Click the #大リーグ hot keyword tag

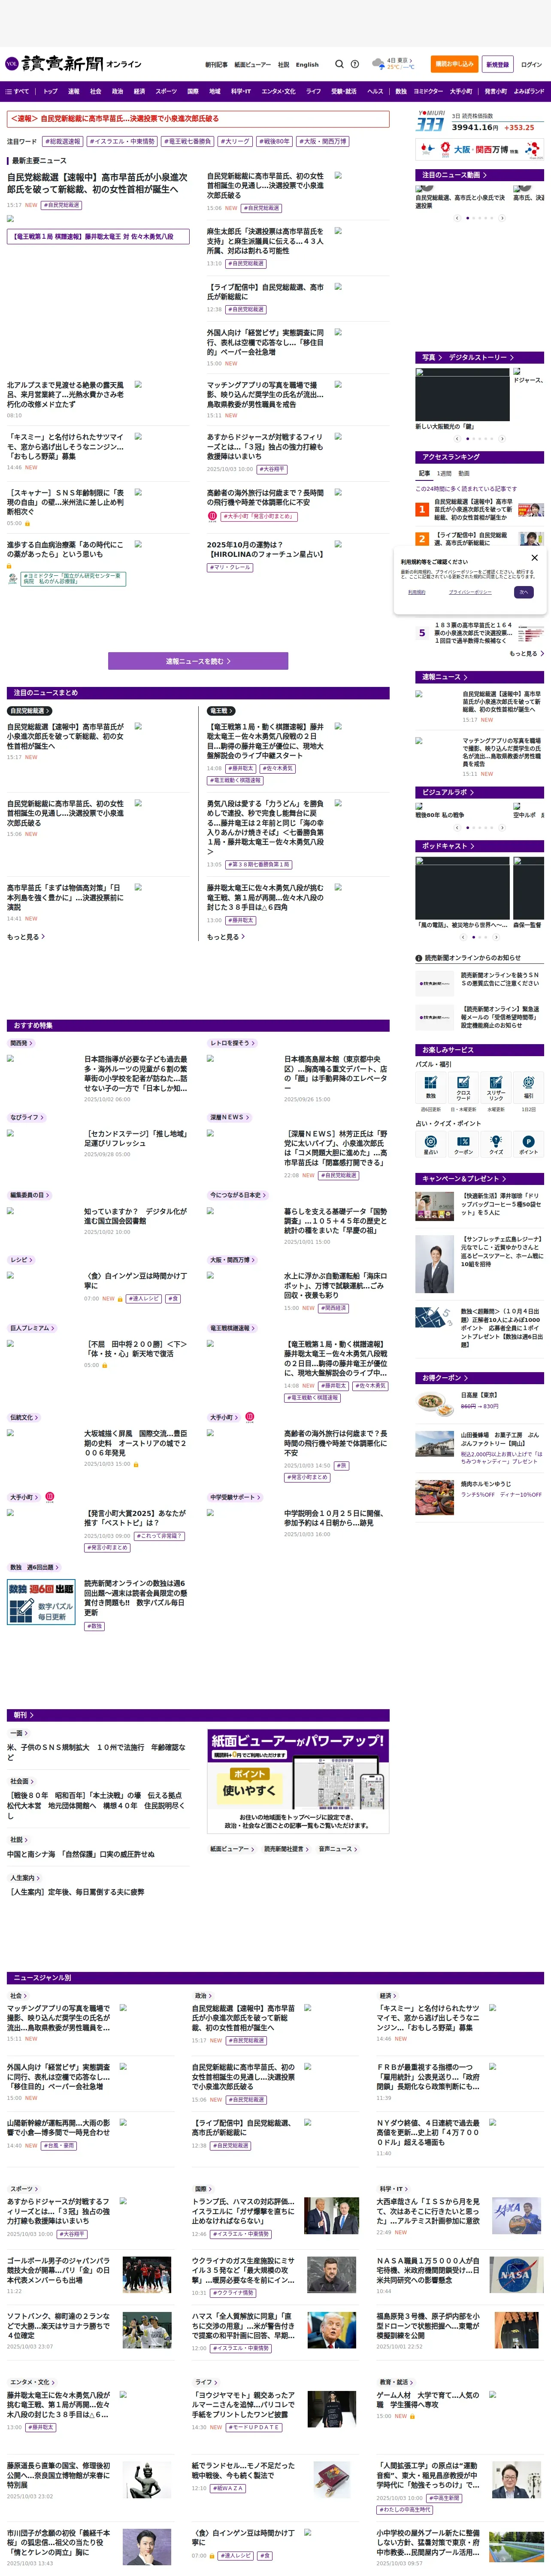(236, 141)
